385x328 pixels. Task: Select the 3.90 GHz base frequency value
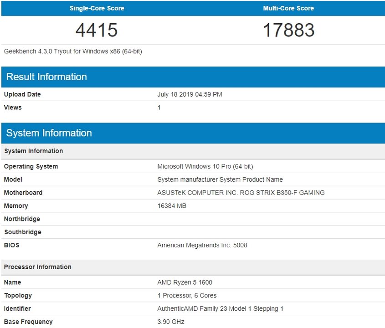(x=171, y=322)
